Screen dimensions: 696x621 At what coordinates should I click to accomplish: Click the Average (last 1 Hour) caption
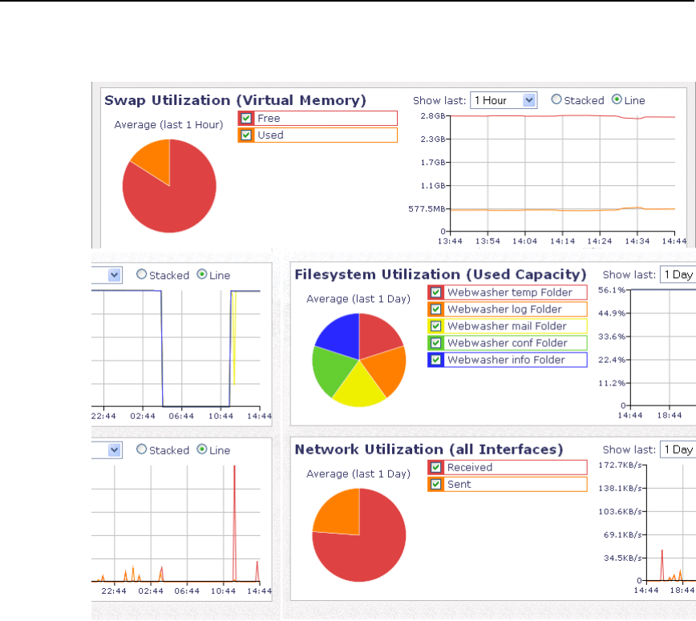coord(168,125)
